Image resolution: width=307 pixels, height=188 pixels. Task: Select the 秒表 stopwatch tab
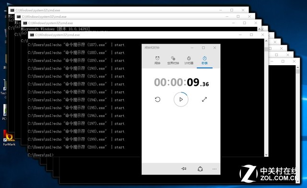[x=204, y=60]
